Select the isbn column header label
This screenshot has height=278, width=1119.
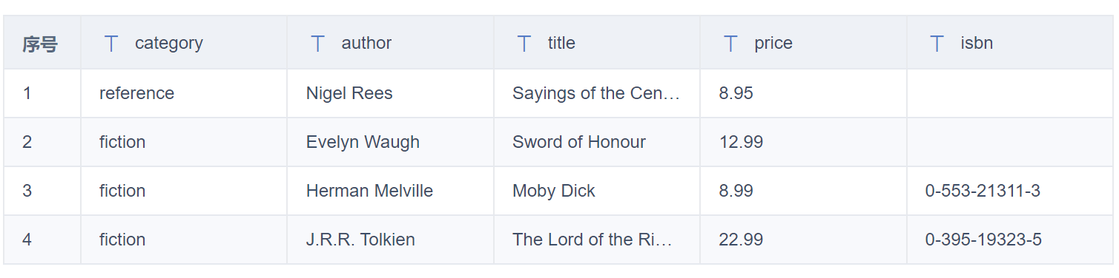click(x=977, y=44)
